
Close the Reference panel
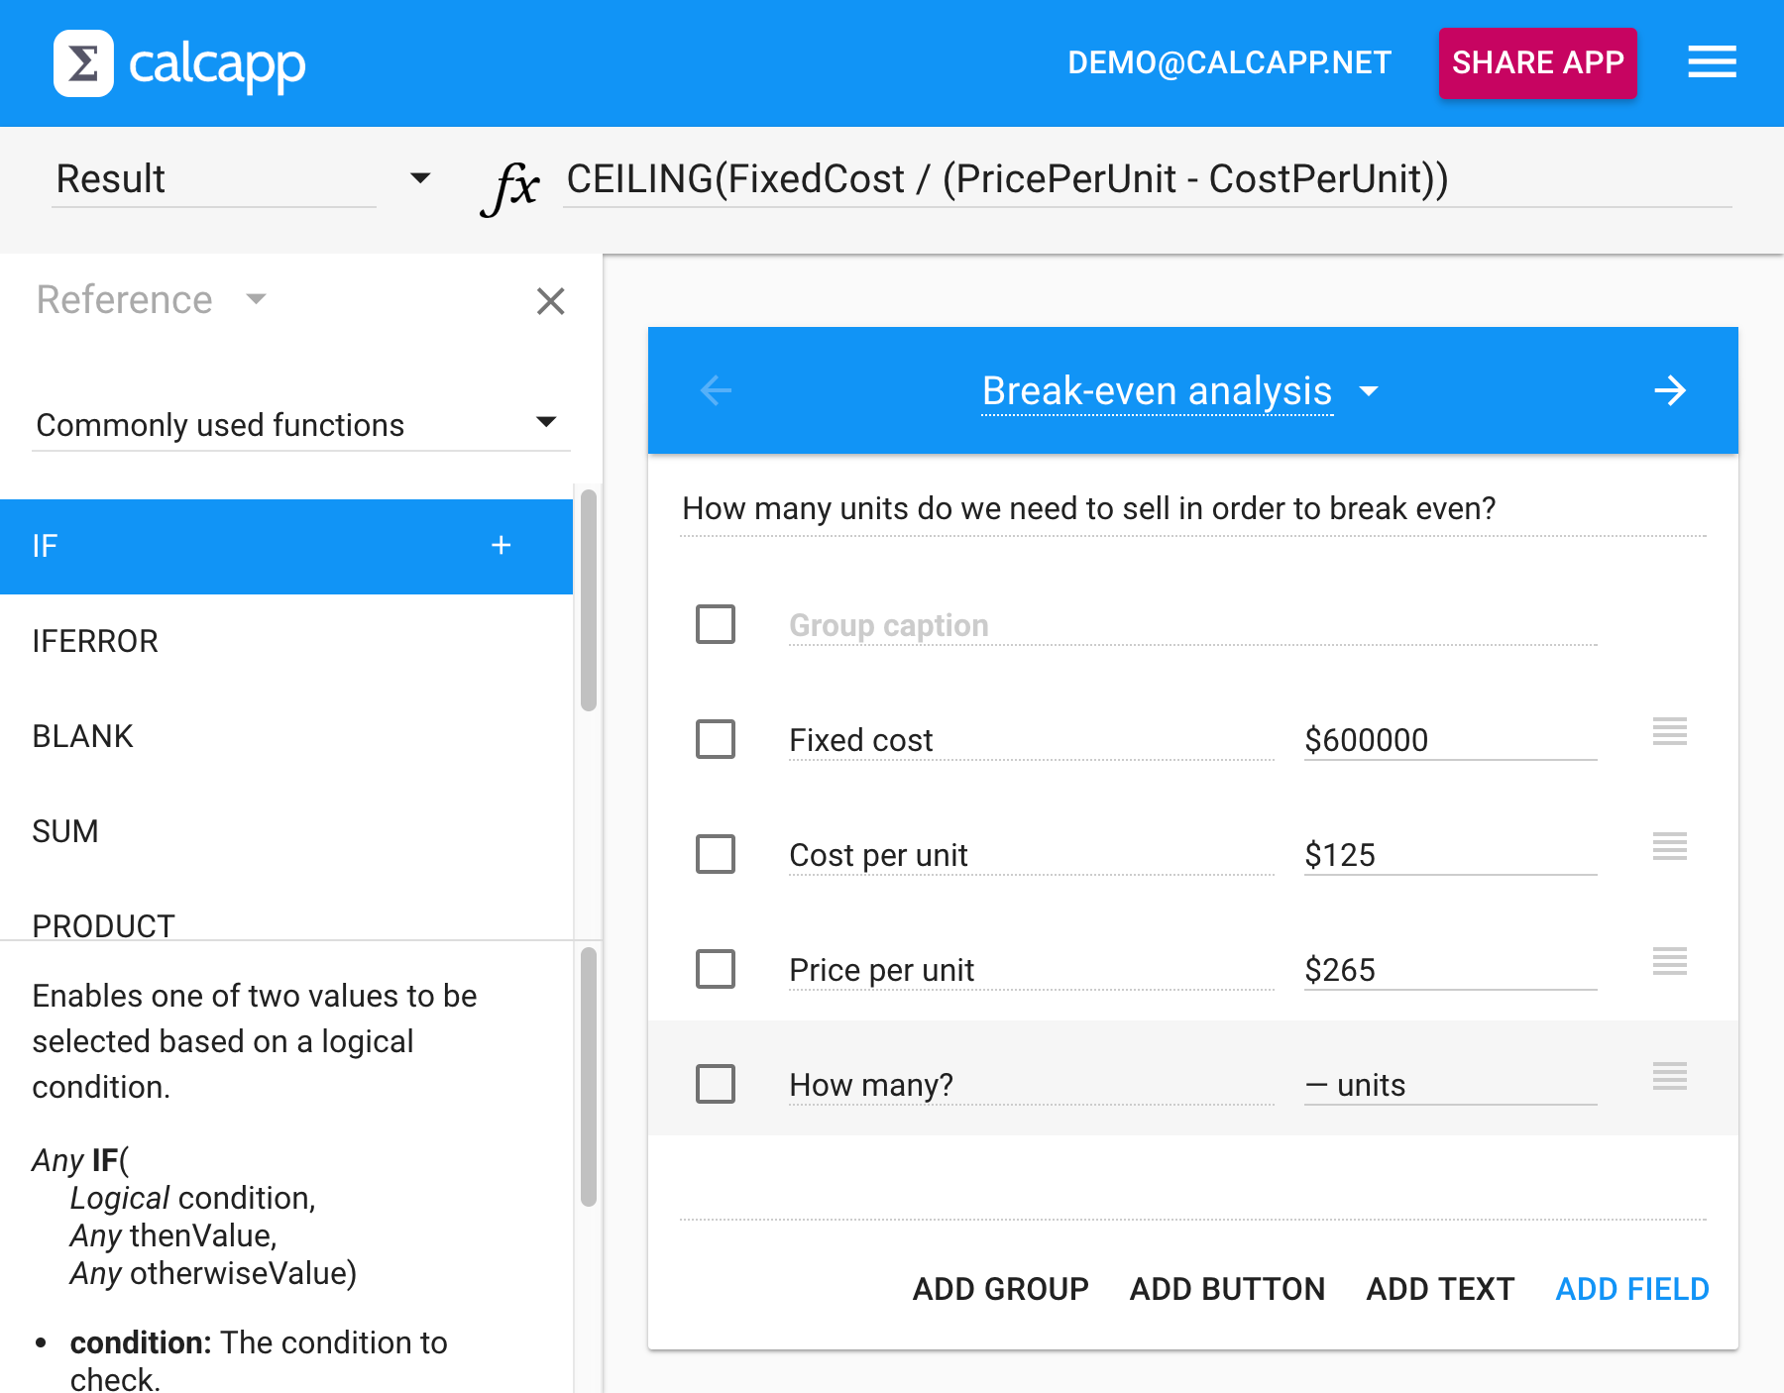pyautogui.click(x=550, y=301)
